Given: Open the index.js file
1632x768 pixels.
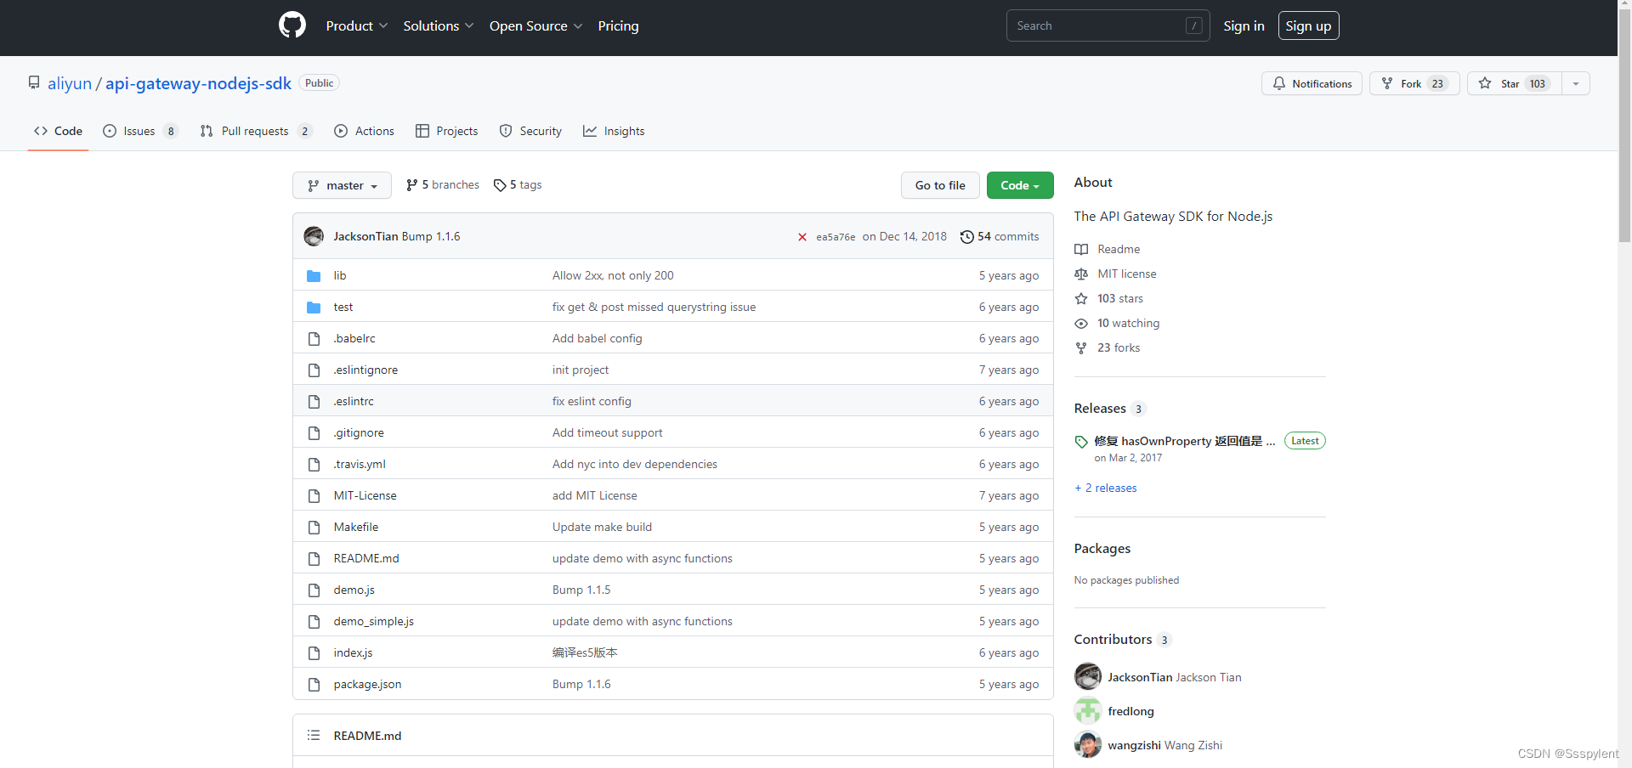Looking at the screenshot, I should point(353,653).
